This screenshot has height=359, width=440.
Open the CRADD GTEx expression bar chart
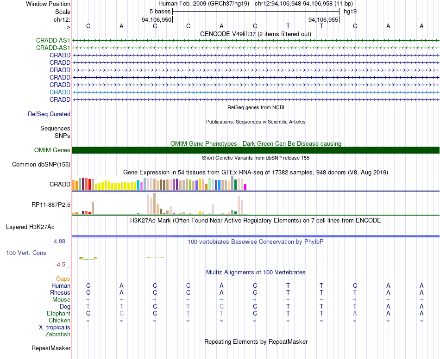159,184
